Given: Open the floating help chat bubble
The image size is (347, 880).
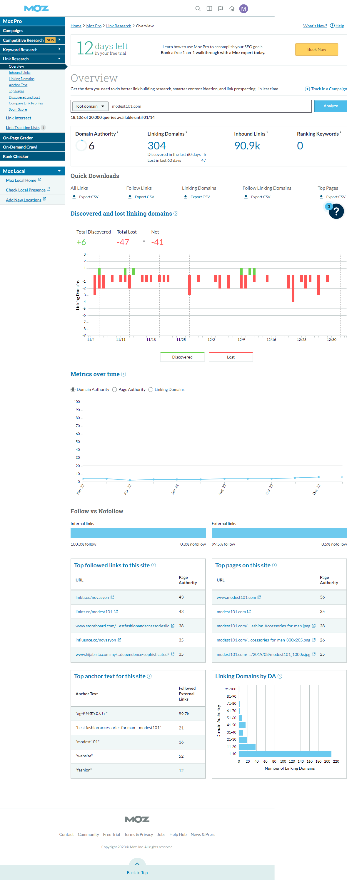Looking at the screenshot, I should [x=336, y=211].
